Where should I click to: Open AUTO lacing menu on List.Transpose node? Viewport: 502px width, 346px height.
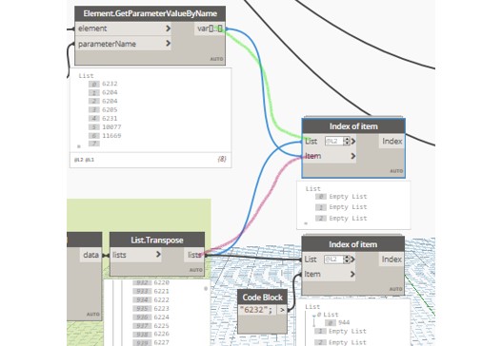pos(195,270)
